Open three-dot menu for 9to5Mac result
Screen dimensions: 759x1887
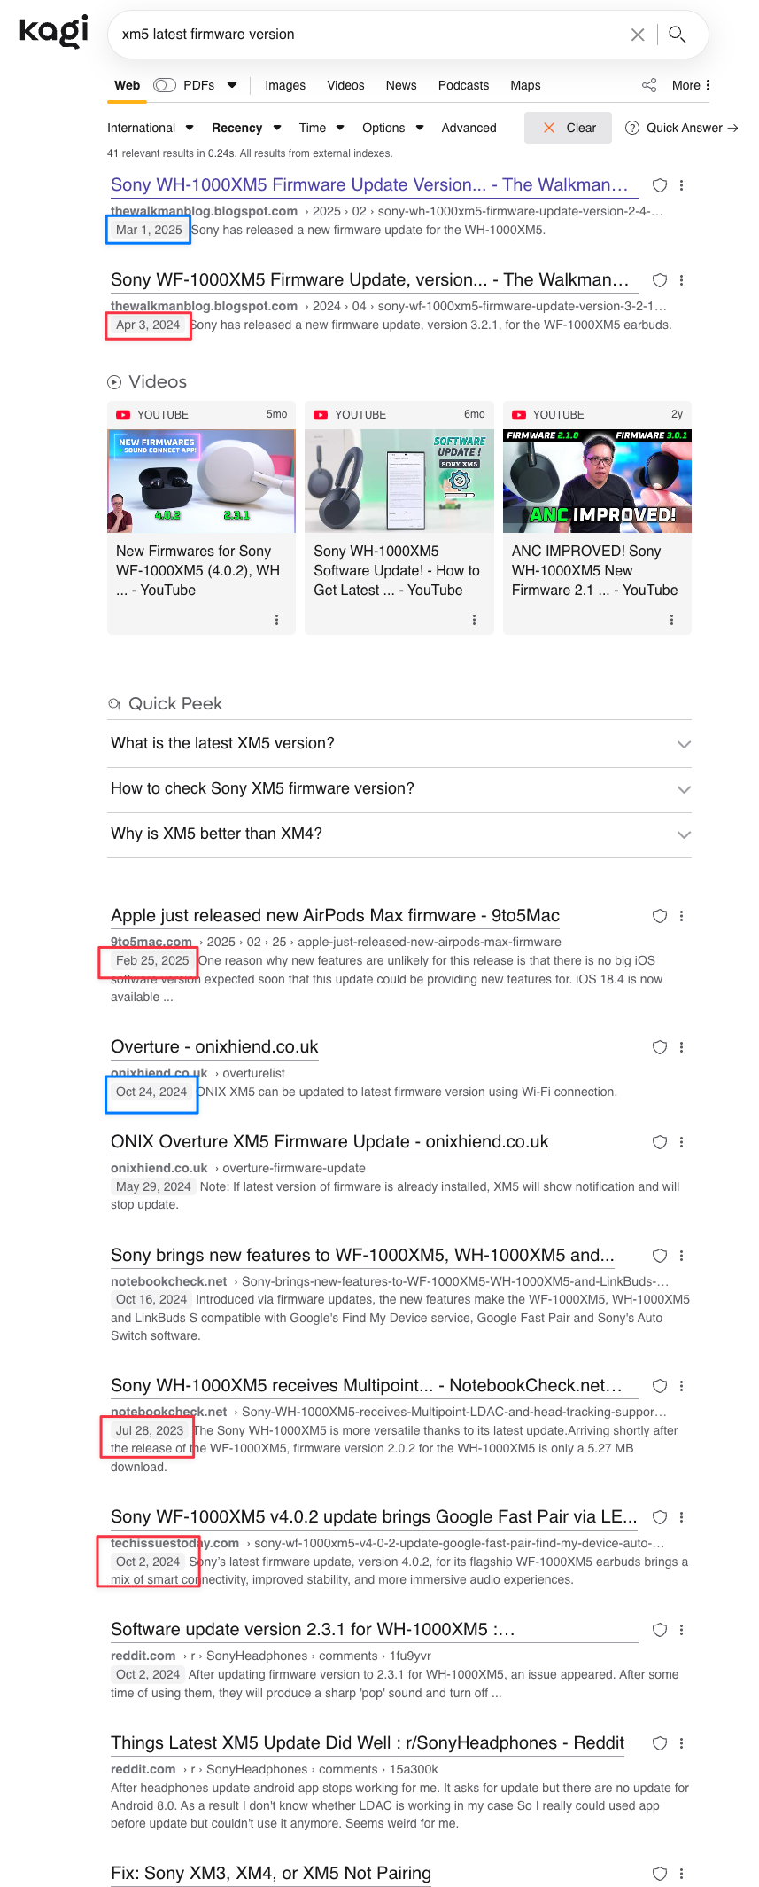681,916
